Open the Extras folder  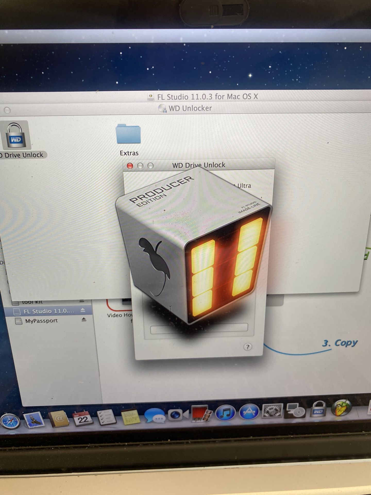tap(128, 134)
